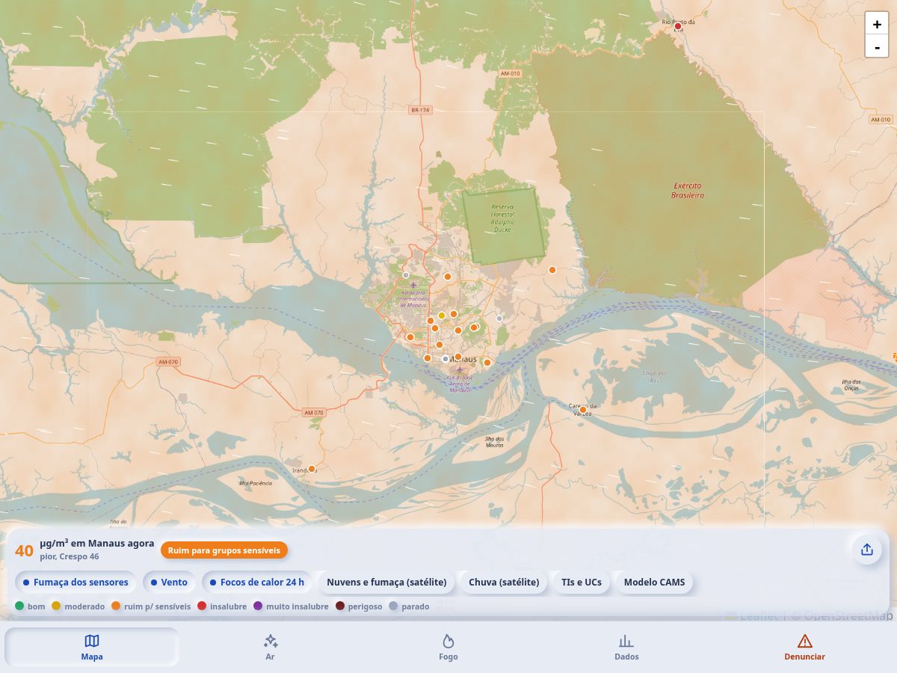Disable Focos de calor 24 h layer
897x673 pixels.
(x=257, y=582)
